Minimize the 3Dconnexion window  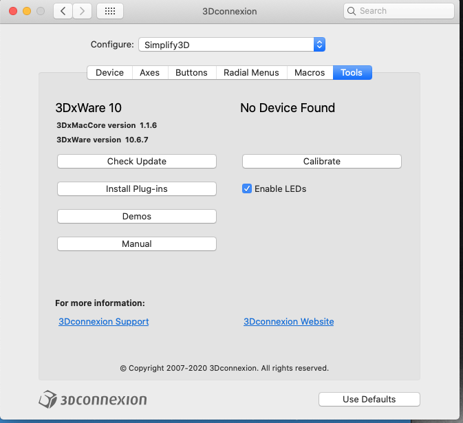[x=27, y=11]
